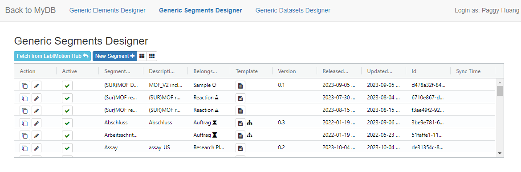Sort by the Released... column header

coord(335,71)
